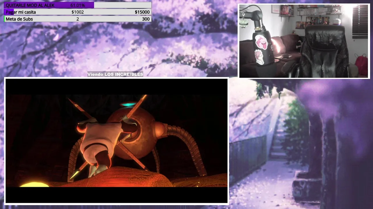
Task: Click the webcam feed panel
Action: coord(304,41)
